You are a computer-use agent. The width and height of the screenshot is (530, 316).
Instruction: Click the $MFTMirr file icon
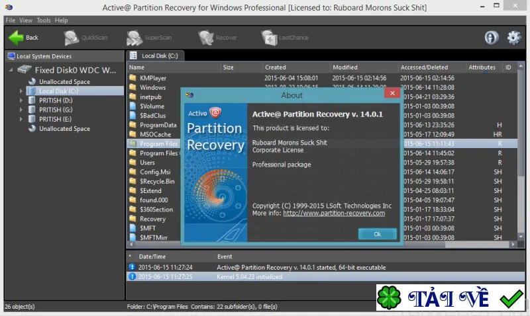[133, 237]
